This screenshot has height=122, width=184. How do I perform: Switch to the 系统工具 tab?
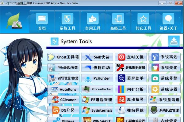67,21
